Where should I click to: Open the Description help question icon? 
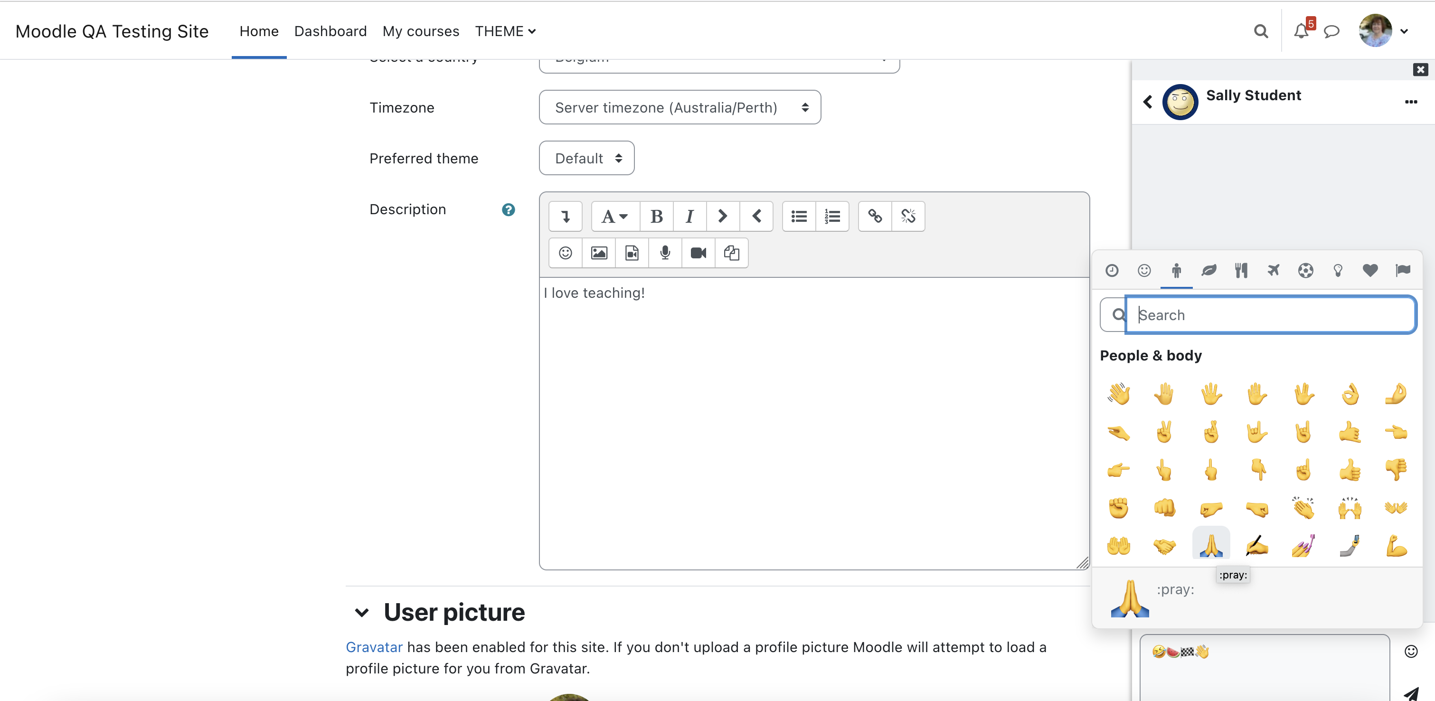(x=508, y=209)
